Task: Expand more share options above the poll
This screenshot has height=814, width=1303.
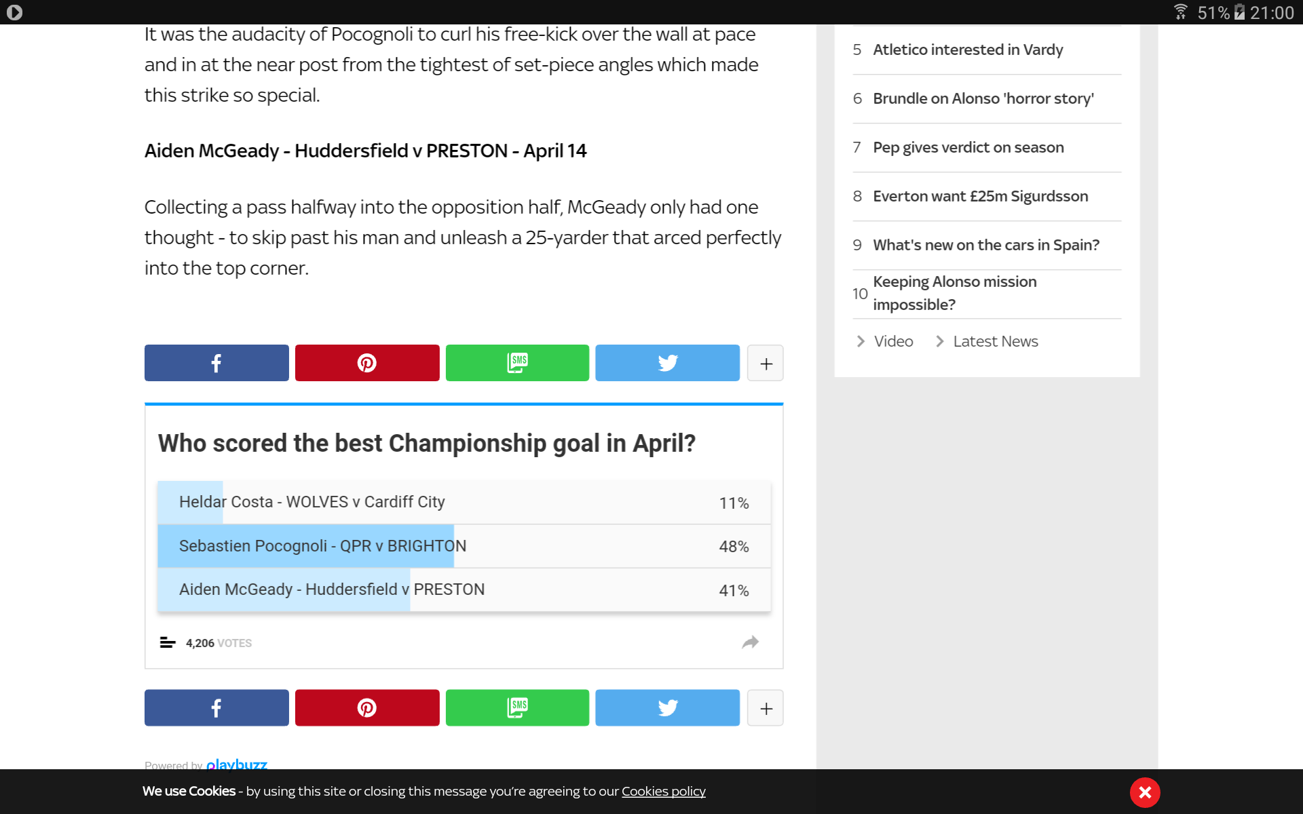Action: [766, 363]
